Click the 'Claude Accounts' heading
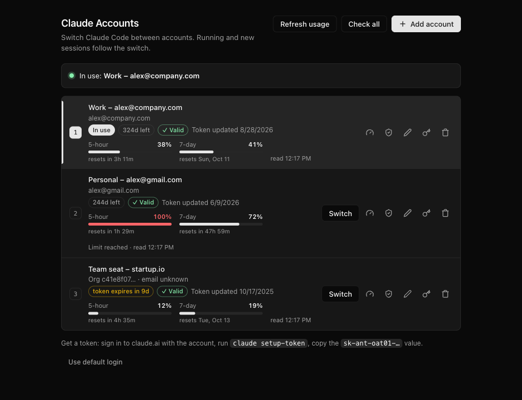The height and width of the screenshot is (400, 522). [x=100, y=23]
